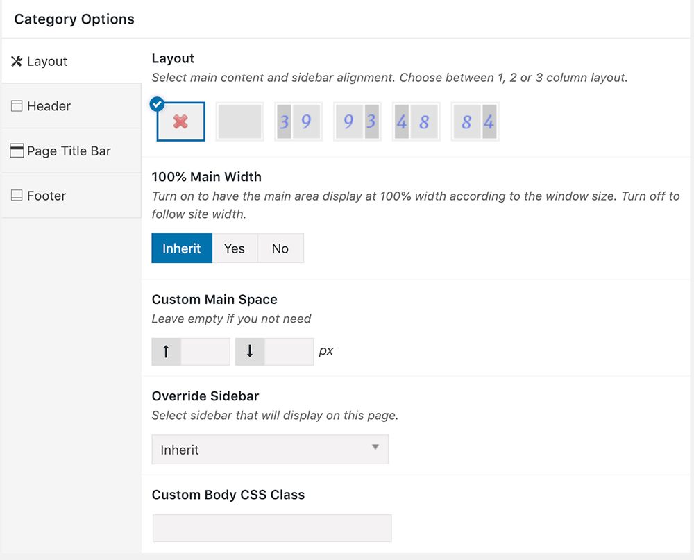This screenshot has width=694, height=560.
Task: Set 100% Main Width to No
Action: [280, 248]
